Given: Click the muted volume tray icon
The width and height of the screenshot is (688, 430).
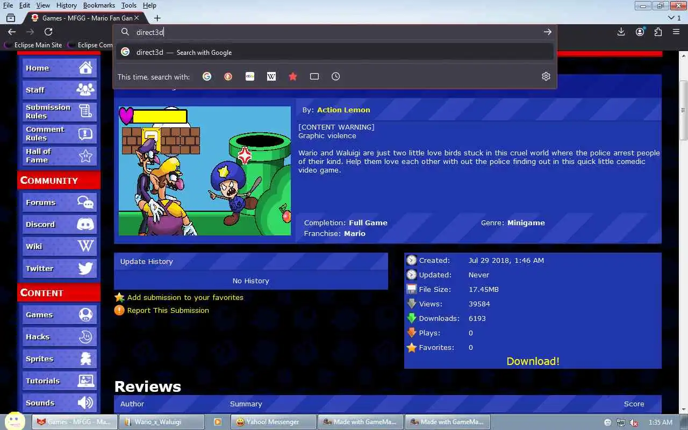Looking at the screenshot, I should (x=634, y=422).
